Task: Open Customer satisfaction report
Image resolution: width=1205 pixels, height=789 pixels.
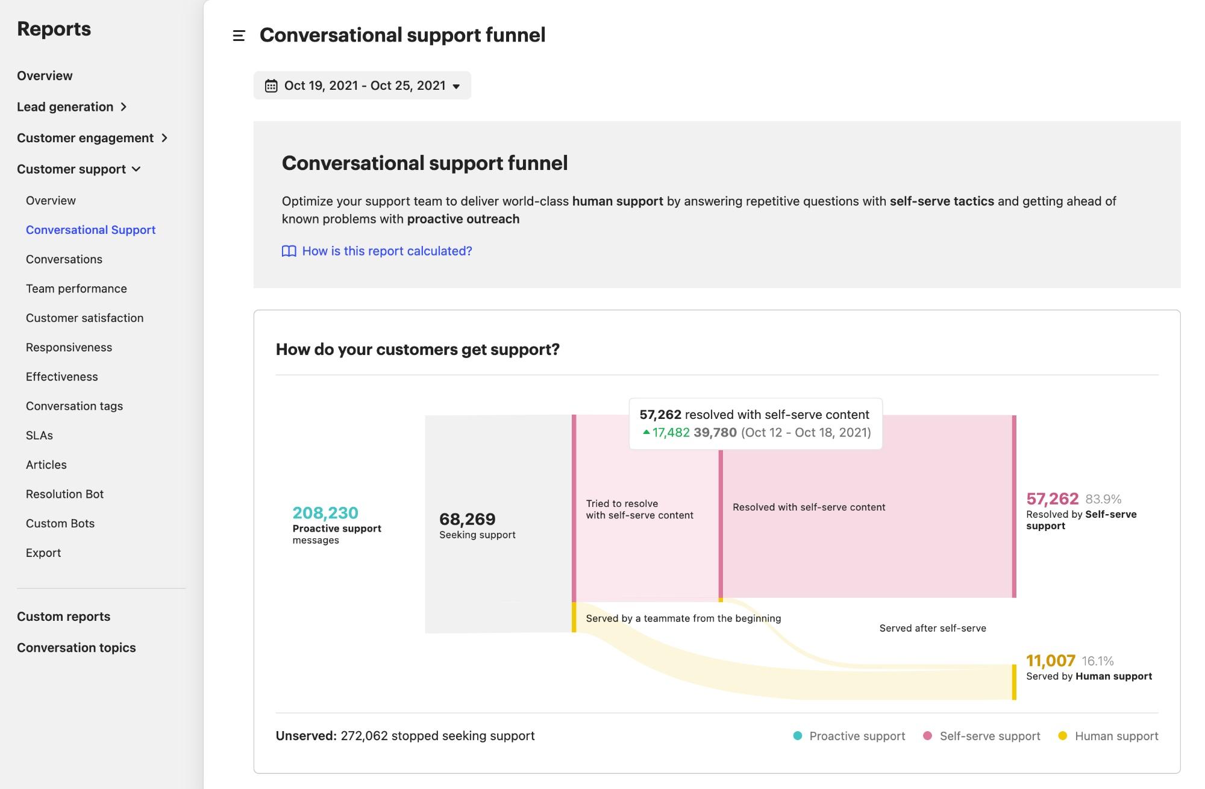Action: click(84, 318)
